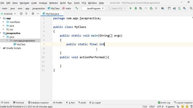Run the app with the green play icon

(131, 8)
